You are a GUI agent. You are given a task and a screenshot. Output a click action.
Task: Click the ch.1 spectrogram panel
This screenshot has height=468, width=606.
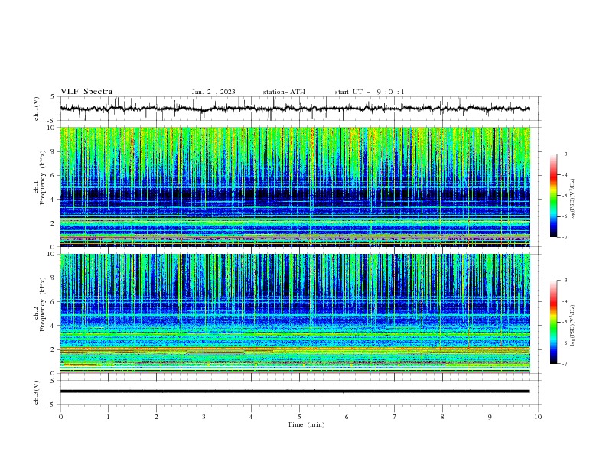click(295, 187)
